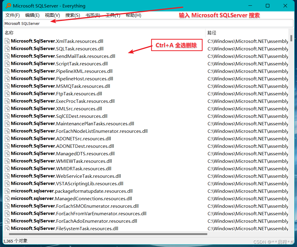297x247 pixels.
Task: Open the 编辑(E) menu
Action: [32, 15]
